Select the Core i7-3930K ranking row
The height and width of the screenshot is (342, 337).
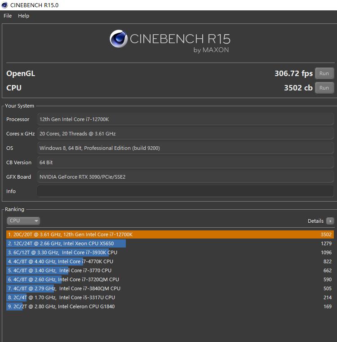[x=170, y=252]
